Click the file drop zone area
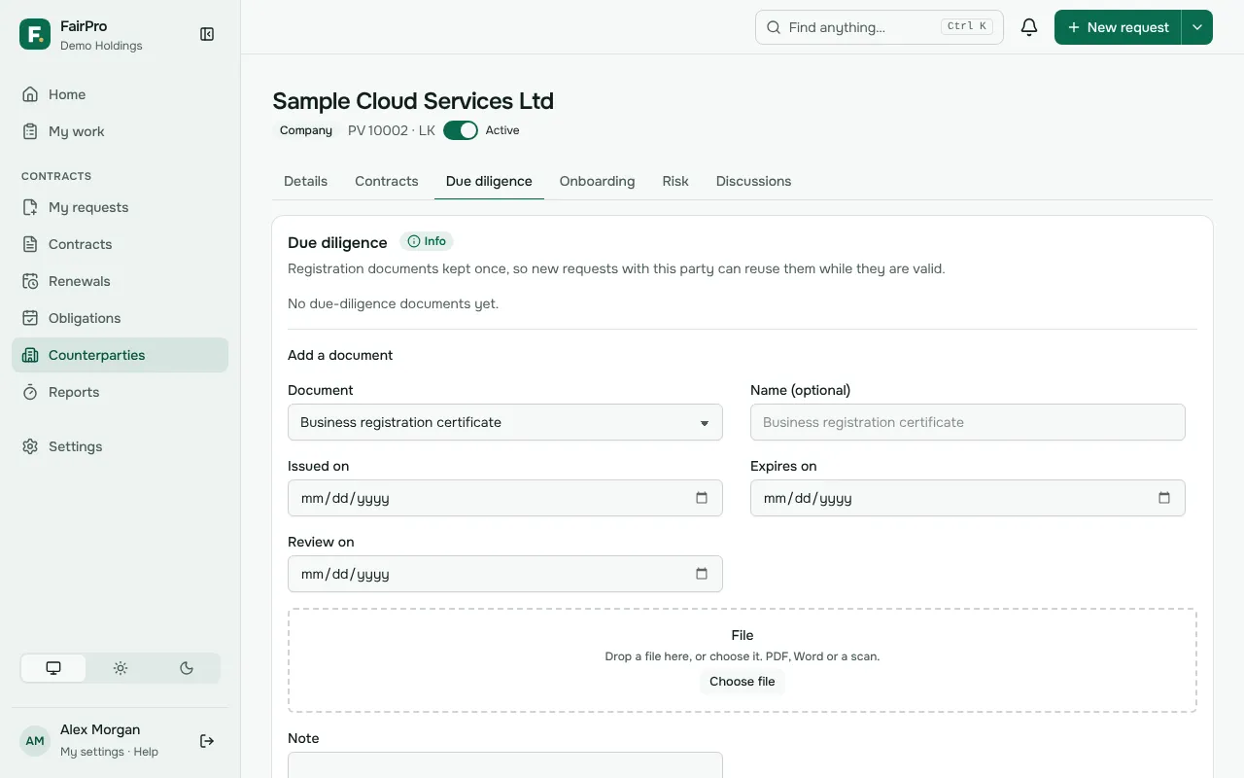The height and width of the screenshot is (778, 1244). click(743, 660)
